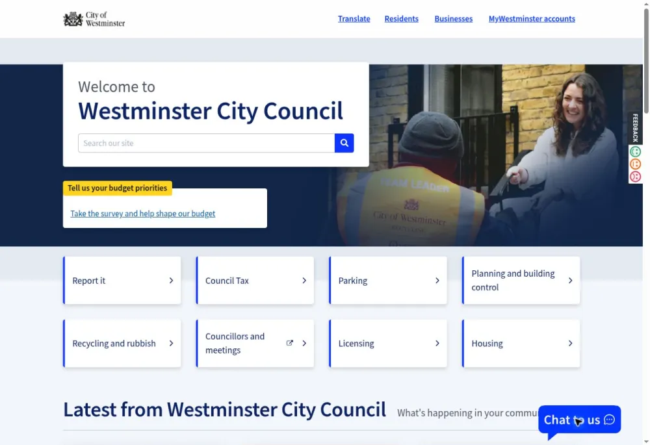The height and width of the screenshot is (445, 650).
Task: Click the magnifying glass search button
Action: pos(344,143)
